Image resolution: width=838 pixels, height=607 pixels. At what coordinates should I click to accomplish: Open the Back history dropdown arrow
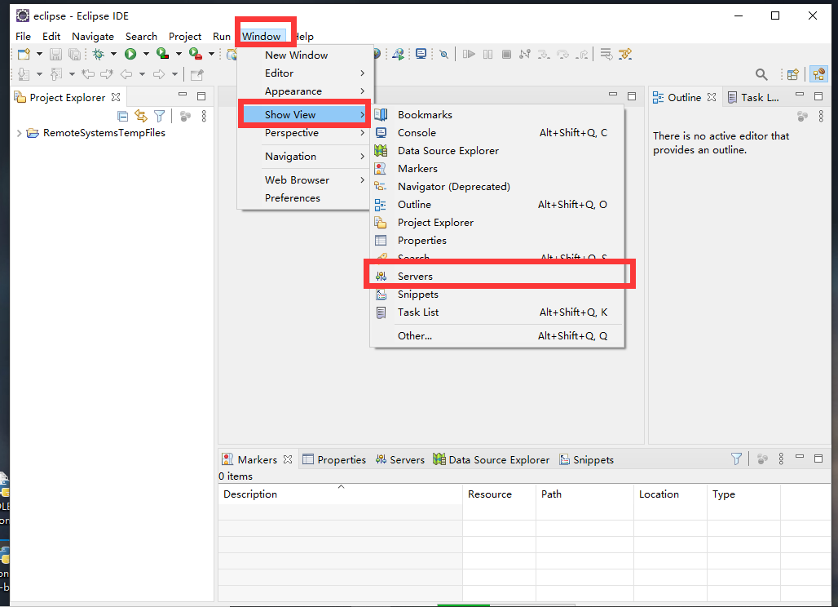point(142,74)
